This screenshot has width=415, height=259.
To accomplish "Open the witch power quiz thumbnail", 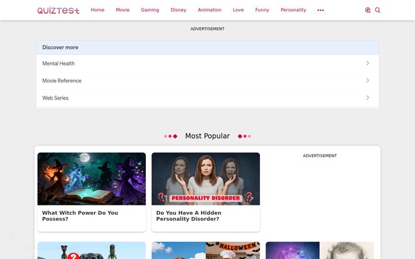I will pyautogui.click(x=92, y=178).
